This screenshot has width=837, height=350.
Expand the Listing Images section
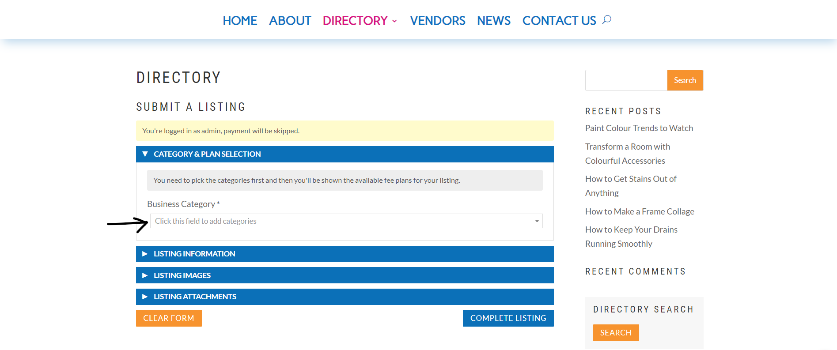click(x=345, y=275)
